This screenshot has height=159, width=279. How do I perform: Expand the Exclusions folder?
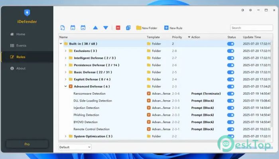coord(65,51)
